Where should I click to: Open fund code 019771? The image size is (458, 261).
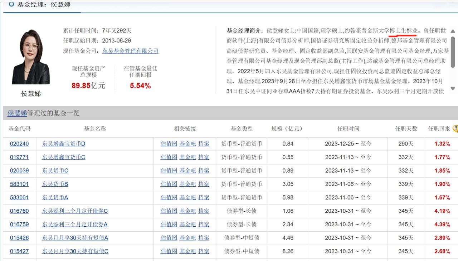[19, 157]
